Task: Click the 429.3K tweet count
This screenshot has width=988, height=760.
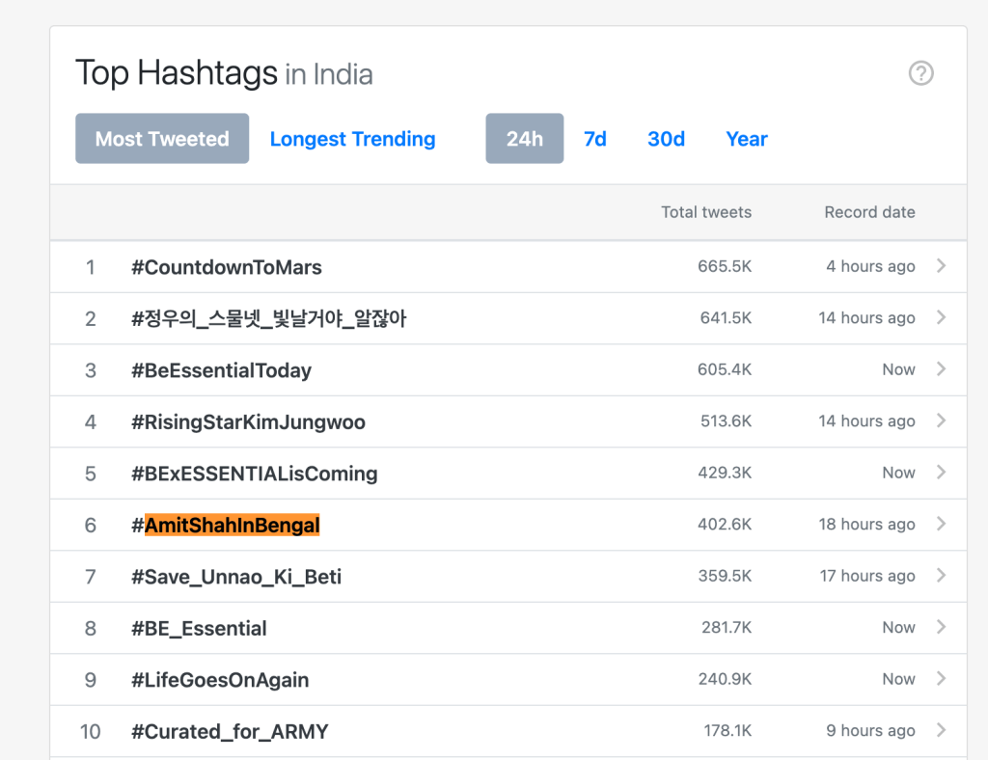Action: 725,473
